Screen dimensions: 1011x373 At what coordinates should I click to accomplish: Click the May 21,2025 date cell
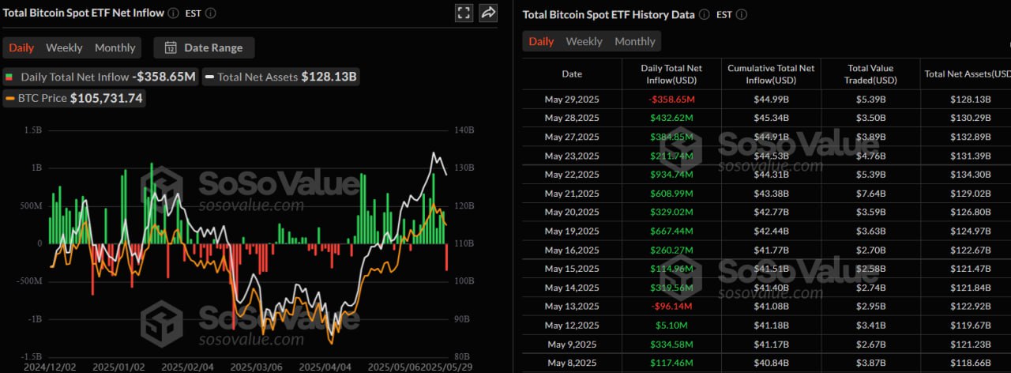[x=572, y=194]
